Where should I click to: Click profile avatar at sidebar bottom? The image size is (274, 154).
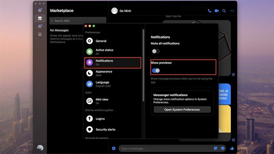click(40, 148)
